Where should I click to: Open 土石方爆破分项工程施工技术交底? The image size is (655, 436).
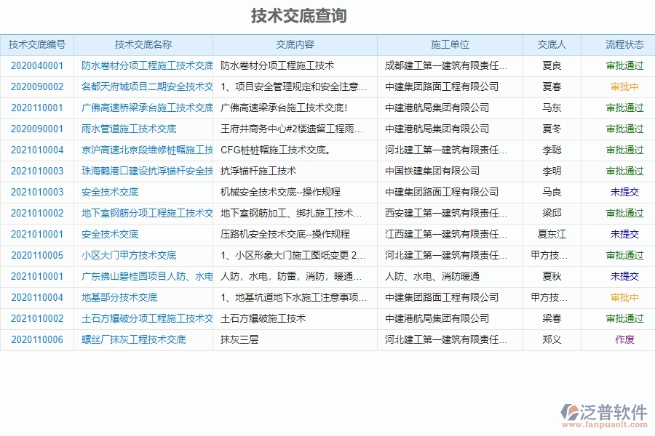[x=144, y=318]
